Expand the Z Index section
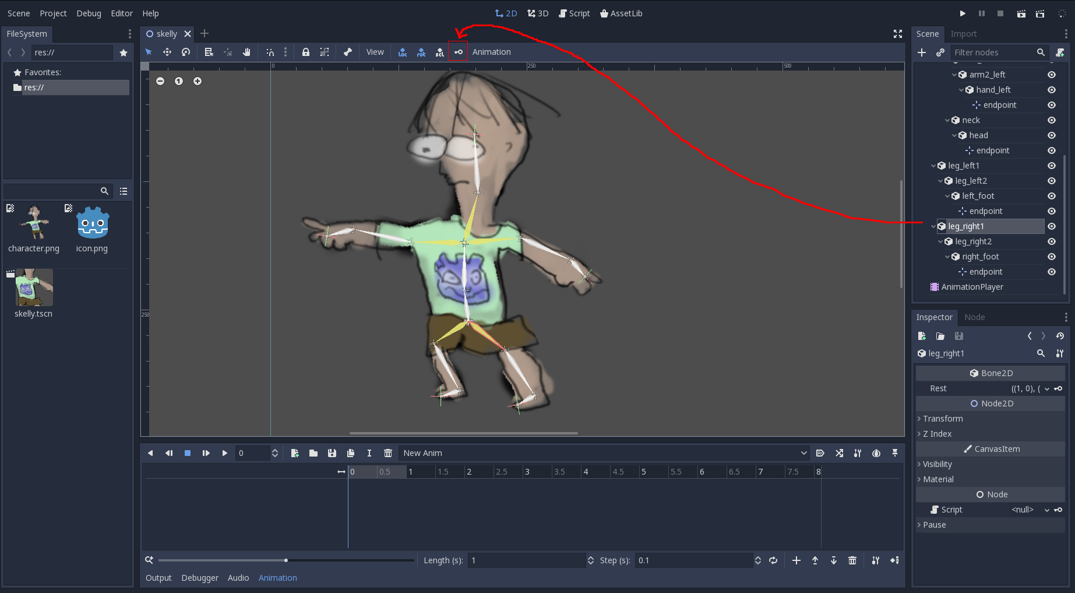 (990, 434)
